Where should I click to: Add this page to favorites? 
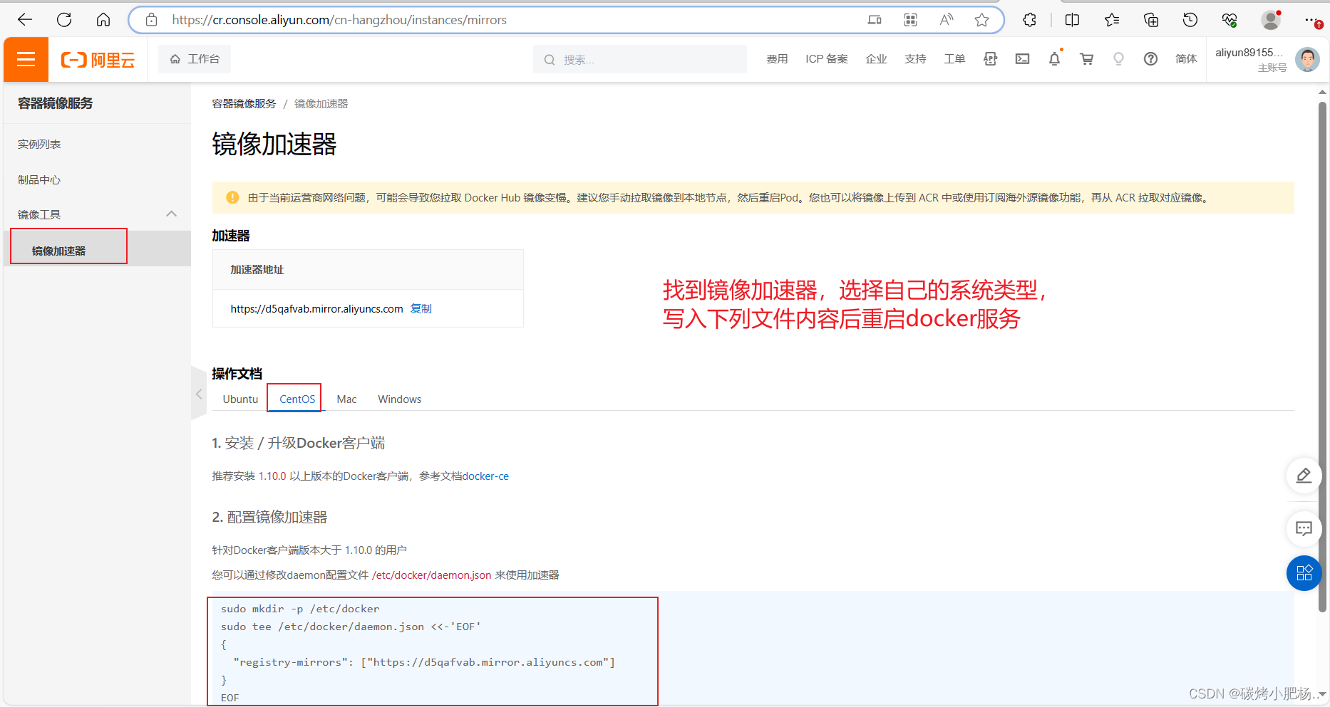(x=981, y=20)
